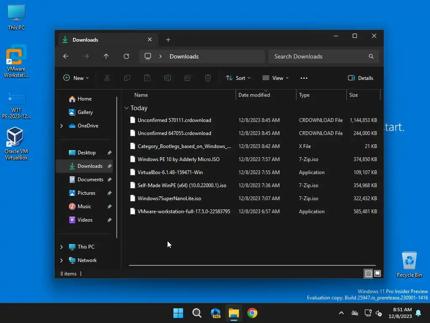Unpin Desktop from Quick access

(110, 153)
